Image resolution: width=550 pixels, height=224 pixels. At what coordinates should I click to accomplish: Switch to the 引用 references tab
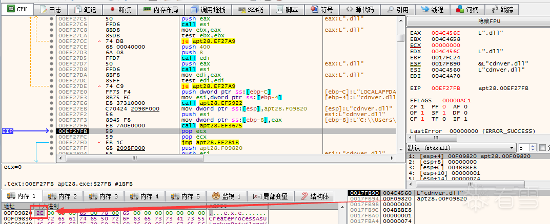(x=398, y=10)
